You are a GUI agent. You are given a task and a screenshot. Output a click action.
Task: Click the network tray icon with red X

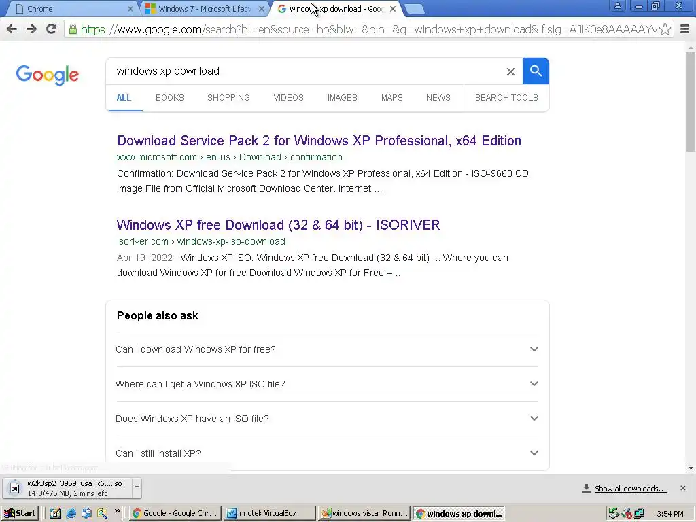coord(627,514)
